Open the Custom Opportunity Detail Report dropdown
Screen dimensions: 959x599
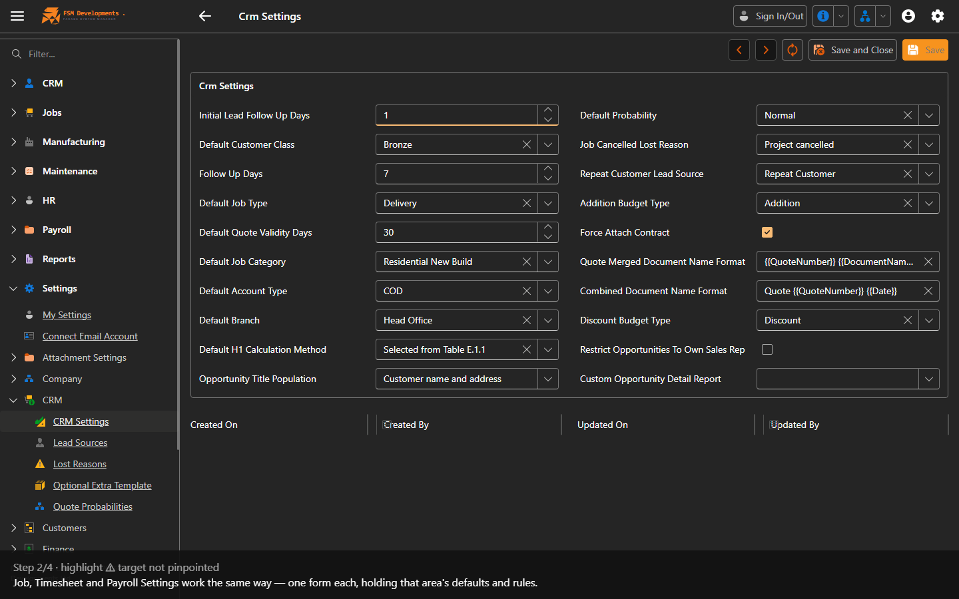[x=929, y=379]
